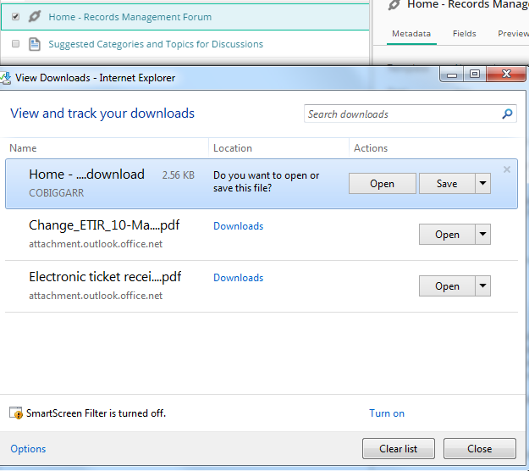The width and height of the screenshot is (529, 471).
Task: Click the link icon in the details panel header
Action: pyautogui.click(x=394, y=5)
